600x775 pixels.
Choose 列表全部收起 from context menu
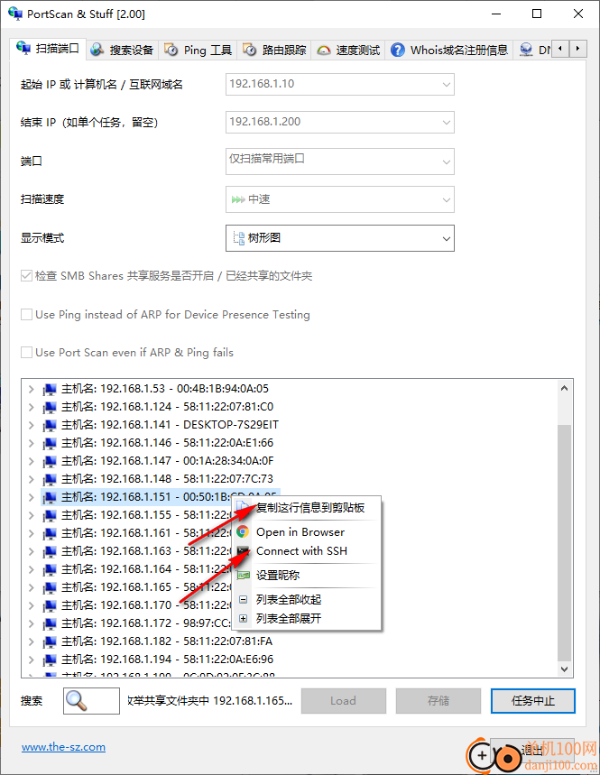[307, 600]
